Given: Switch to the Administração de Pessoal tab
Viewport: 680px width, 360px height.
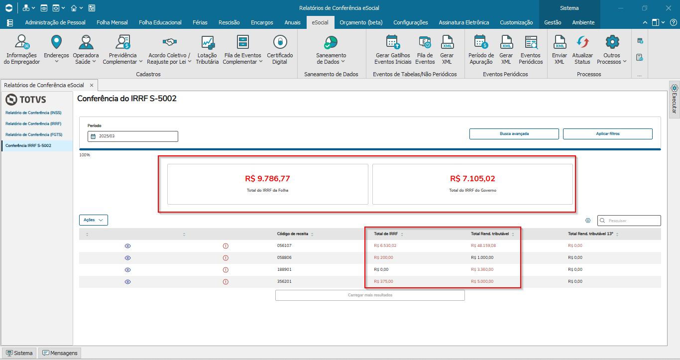Looking at the screenshot, I should [x=55, y=22].
